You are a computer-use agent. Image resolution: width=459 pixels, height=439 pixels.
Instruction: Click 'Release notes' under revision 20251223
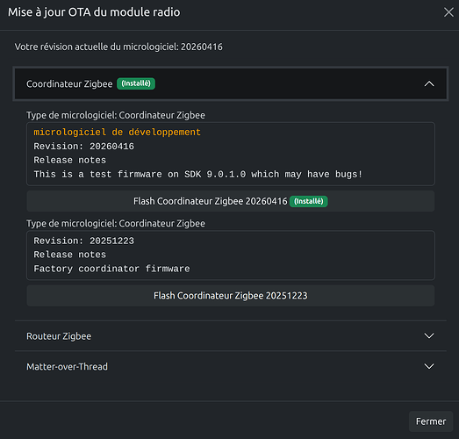[x=70, y=255]
